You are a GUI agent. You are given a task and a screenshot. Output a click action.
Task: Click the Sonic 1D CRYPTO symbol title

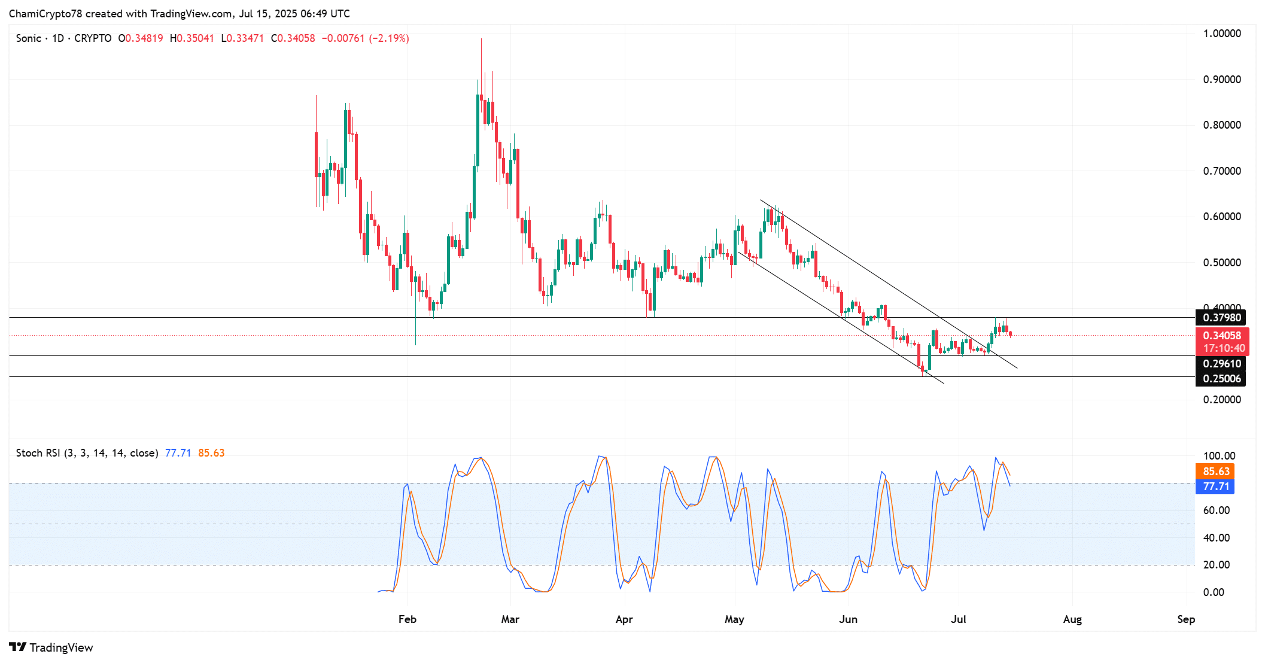(x=63, y=38)
